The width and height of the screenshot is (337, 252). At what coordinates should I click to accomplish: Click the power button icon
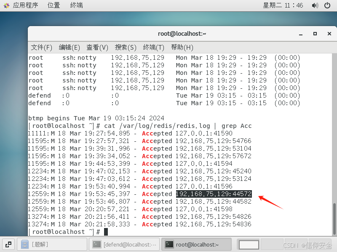(327, 5)
